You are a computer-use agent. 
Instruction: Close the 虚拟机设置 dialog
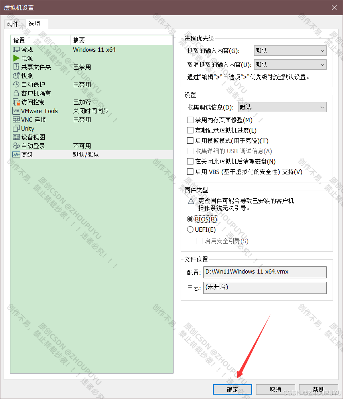coord(334,8)
